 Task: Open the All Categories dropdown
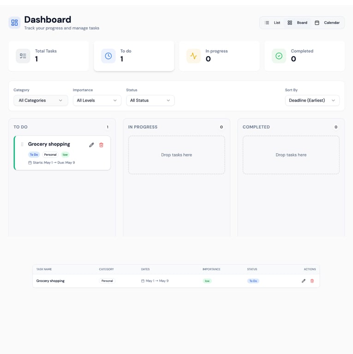[x=41, y=100]
